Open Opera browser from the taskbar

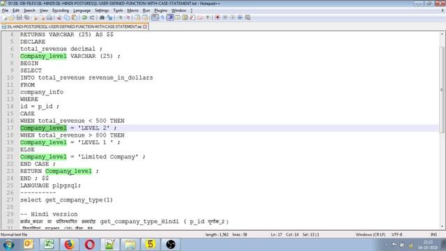tap(90, 245)
